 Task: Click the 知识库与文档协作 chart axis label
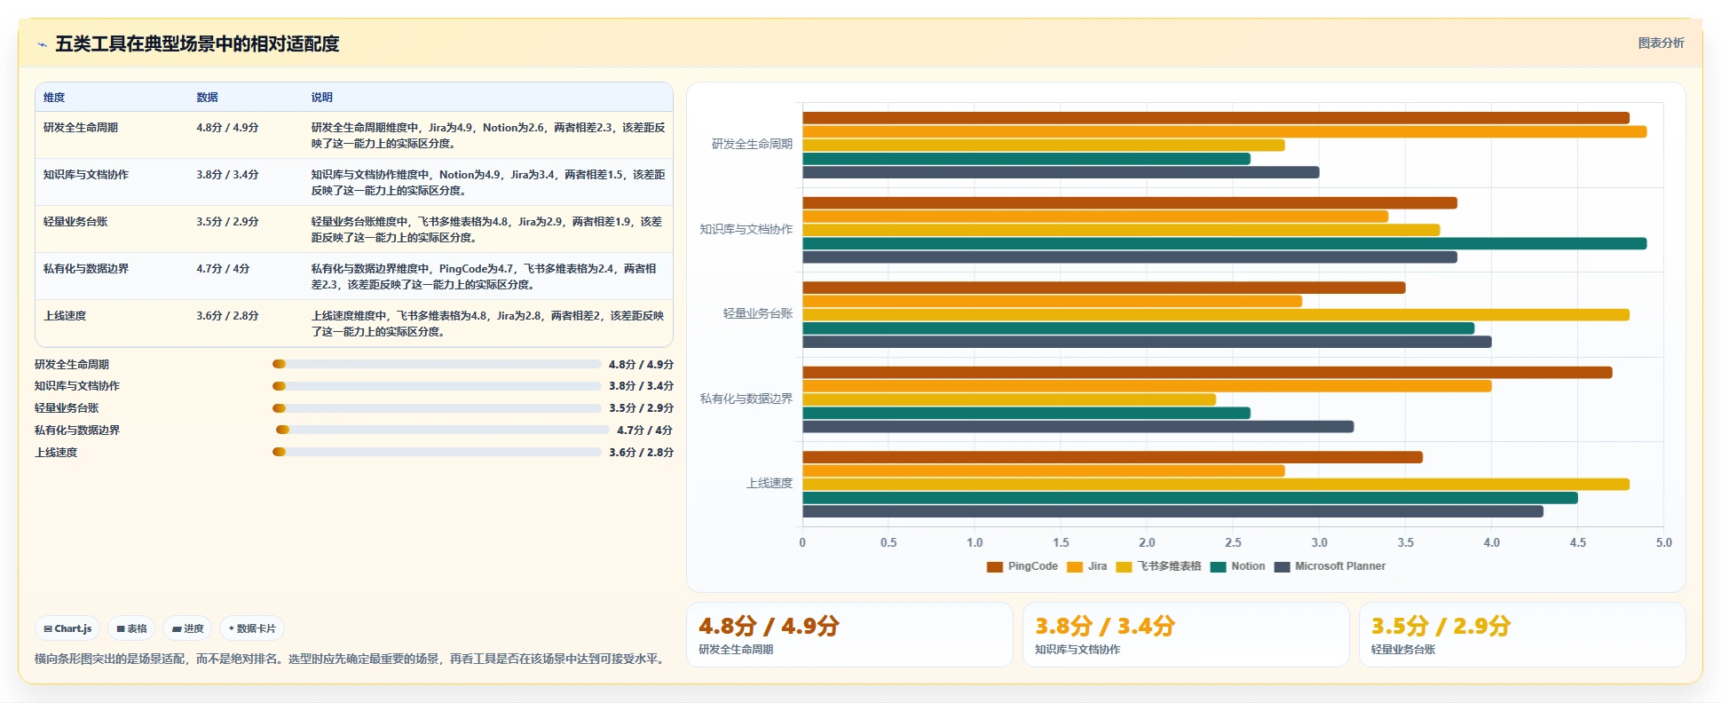pyautogui.click(x=746, y=229)
